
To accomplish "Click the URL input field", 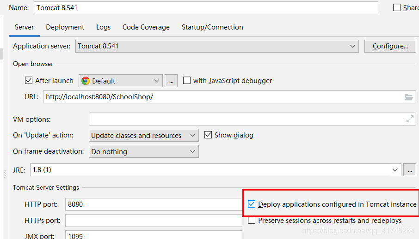I will [x=229, y=97].
